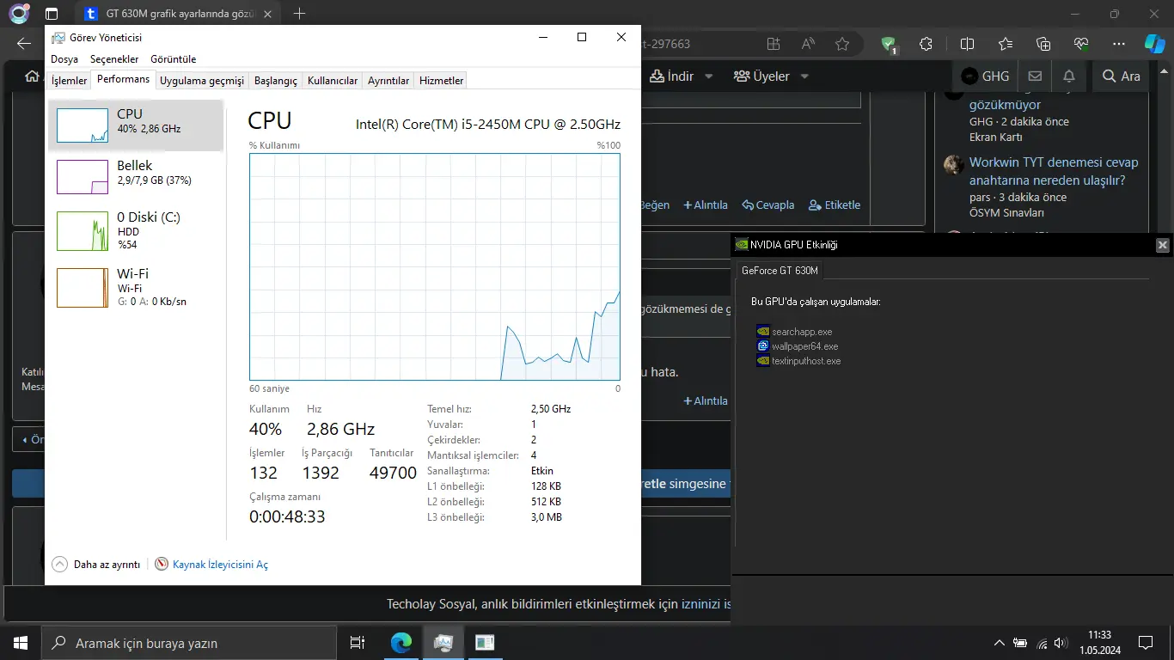Select the Wi-Fi performance entry
Image resolution: width=1174 pixels, height=660 pixels.
click(136, 287)
